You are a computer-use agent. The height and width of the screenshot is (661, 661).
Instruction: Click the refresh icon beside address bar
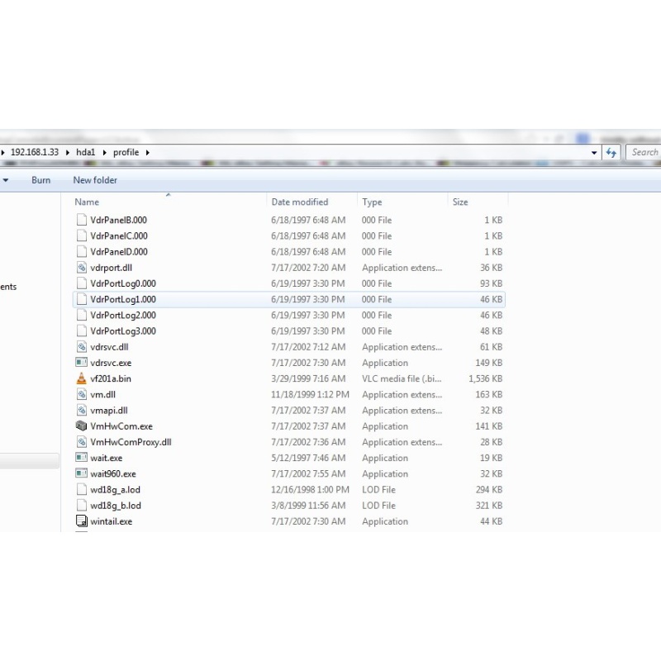pos(611,153)
